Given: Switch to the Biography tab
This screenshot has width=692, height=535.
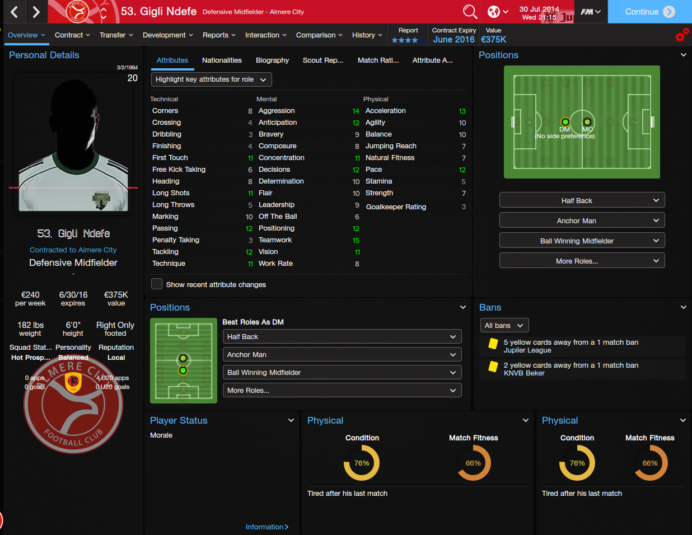Looking at the screenshot, I should point(272,60).
